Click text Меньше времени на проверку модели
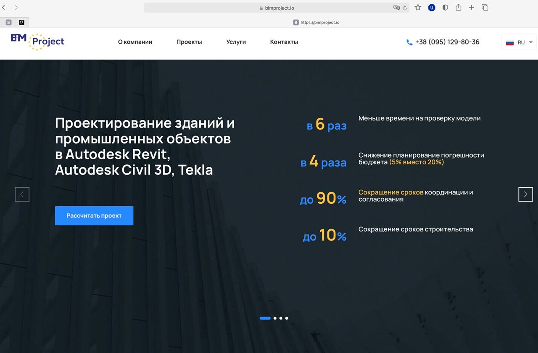Viewport: 538px width, 353px height. [x=419, y=118]
